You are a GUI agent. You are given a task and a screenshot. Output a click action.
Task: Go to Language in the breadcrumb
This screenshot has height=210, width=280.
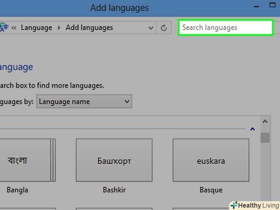click(x=37, y=28)
